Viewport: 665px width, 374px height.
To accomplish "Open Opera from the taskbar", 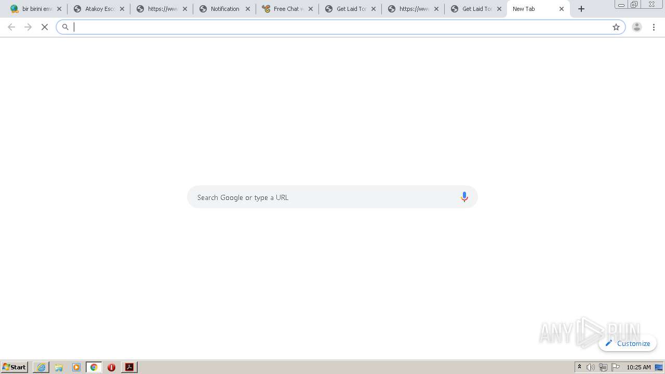I will [x=111, y=367].
